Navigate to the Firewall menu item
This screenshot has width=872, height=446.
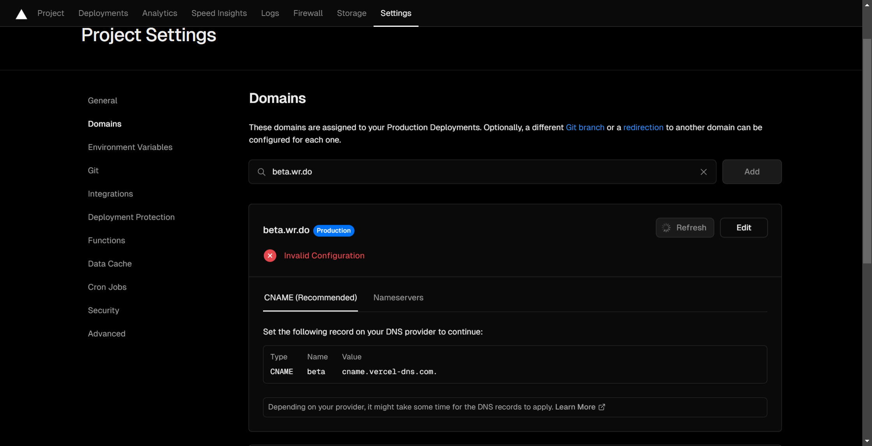click(308, 13)
